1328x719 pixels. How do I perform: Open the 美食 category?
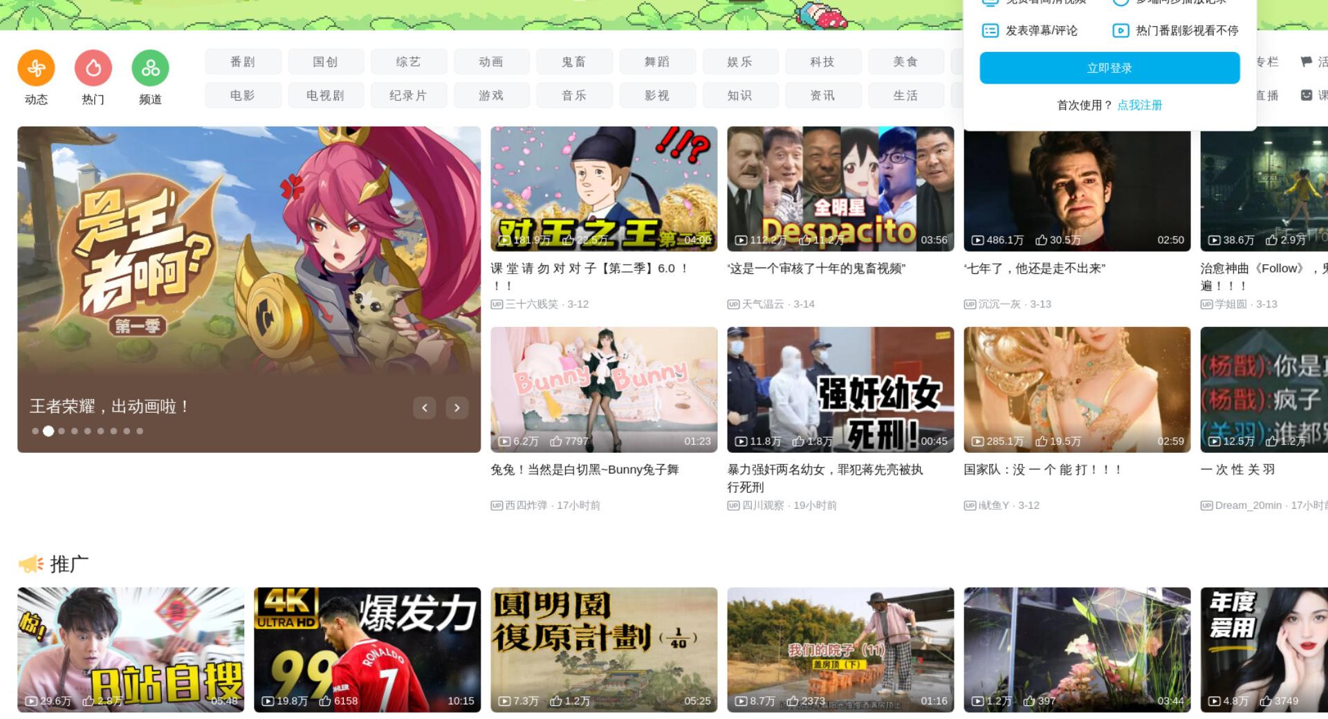coord(906,62)
